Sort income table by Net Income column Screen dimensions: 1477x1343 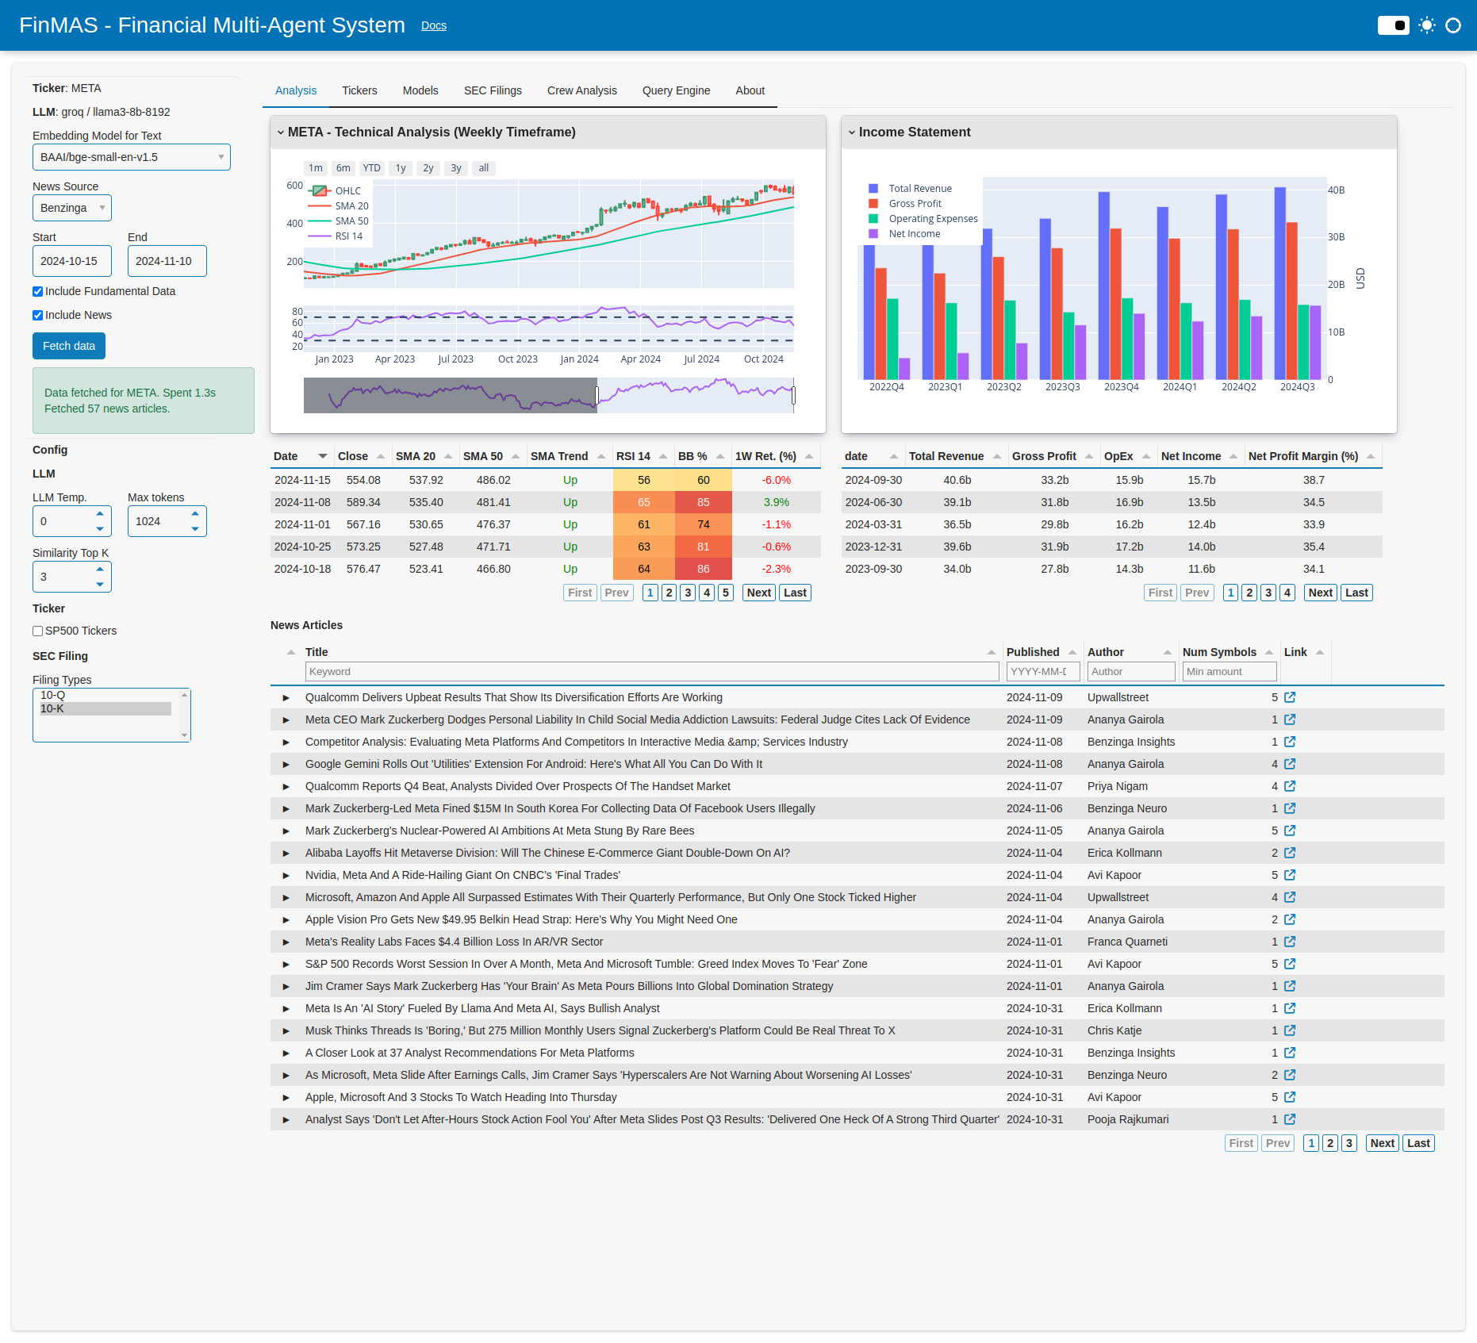(x=1233, y=456)
